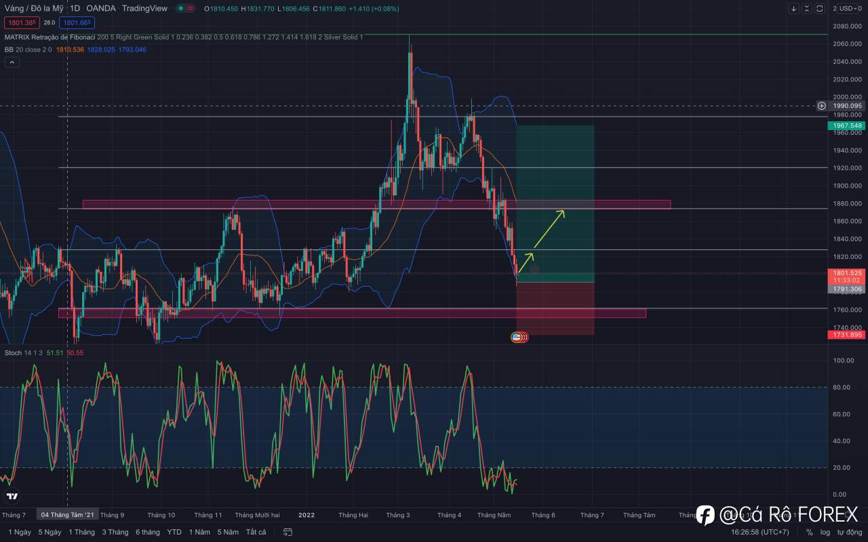Viewport: 868px width, 542px height.
Task: Click the US flag economic event icon
Action: pyautogui.click(x=517, y=337)
